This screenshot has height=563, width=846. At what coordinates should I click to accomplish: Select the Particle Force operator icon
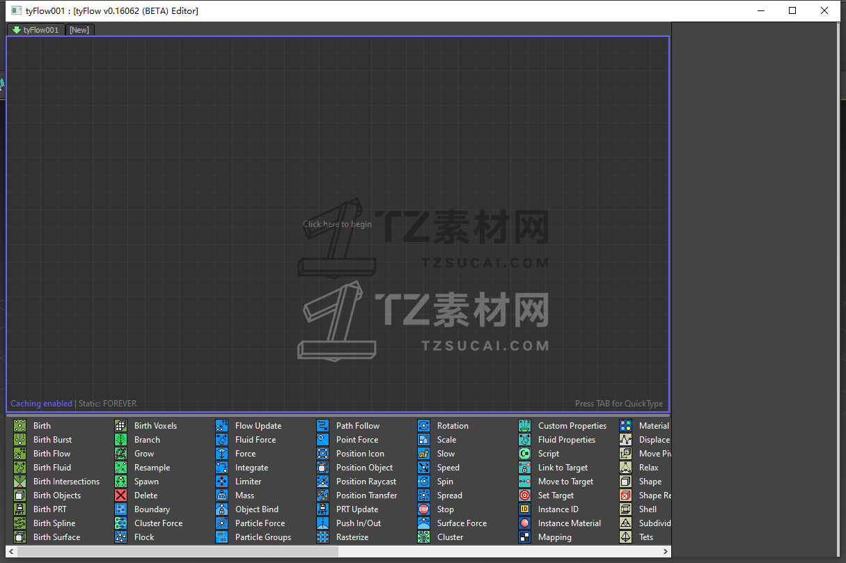[221, 523]
